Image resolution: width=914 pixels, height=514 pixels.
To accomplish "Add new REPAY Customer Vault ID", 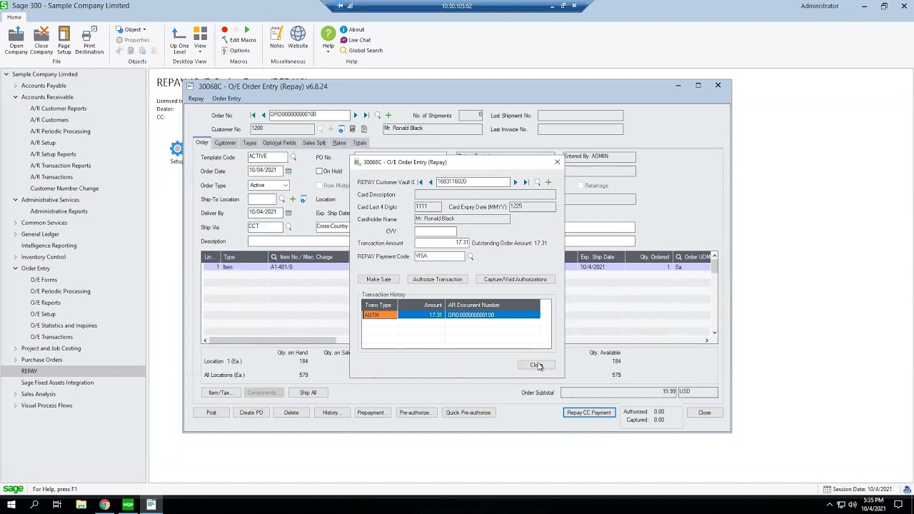I will click(x=548, y=182).
